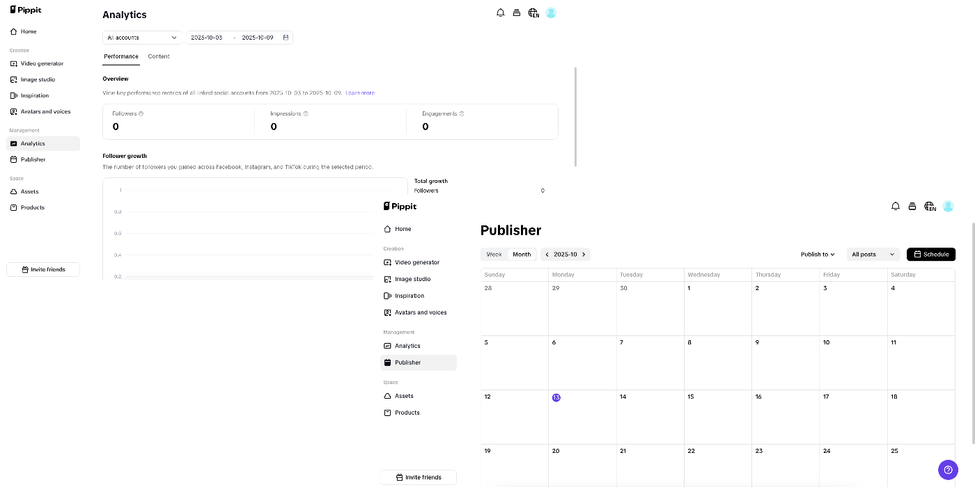
Task: Open the Publish to dropdown
Action: pyautogui.click(x=817, y=254)
